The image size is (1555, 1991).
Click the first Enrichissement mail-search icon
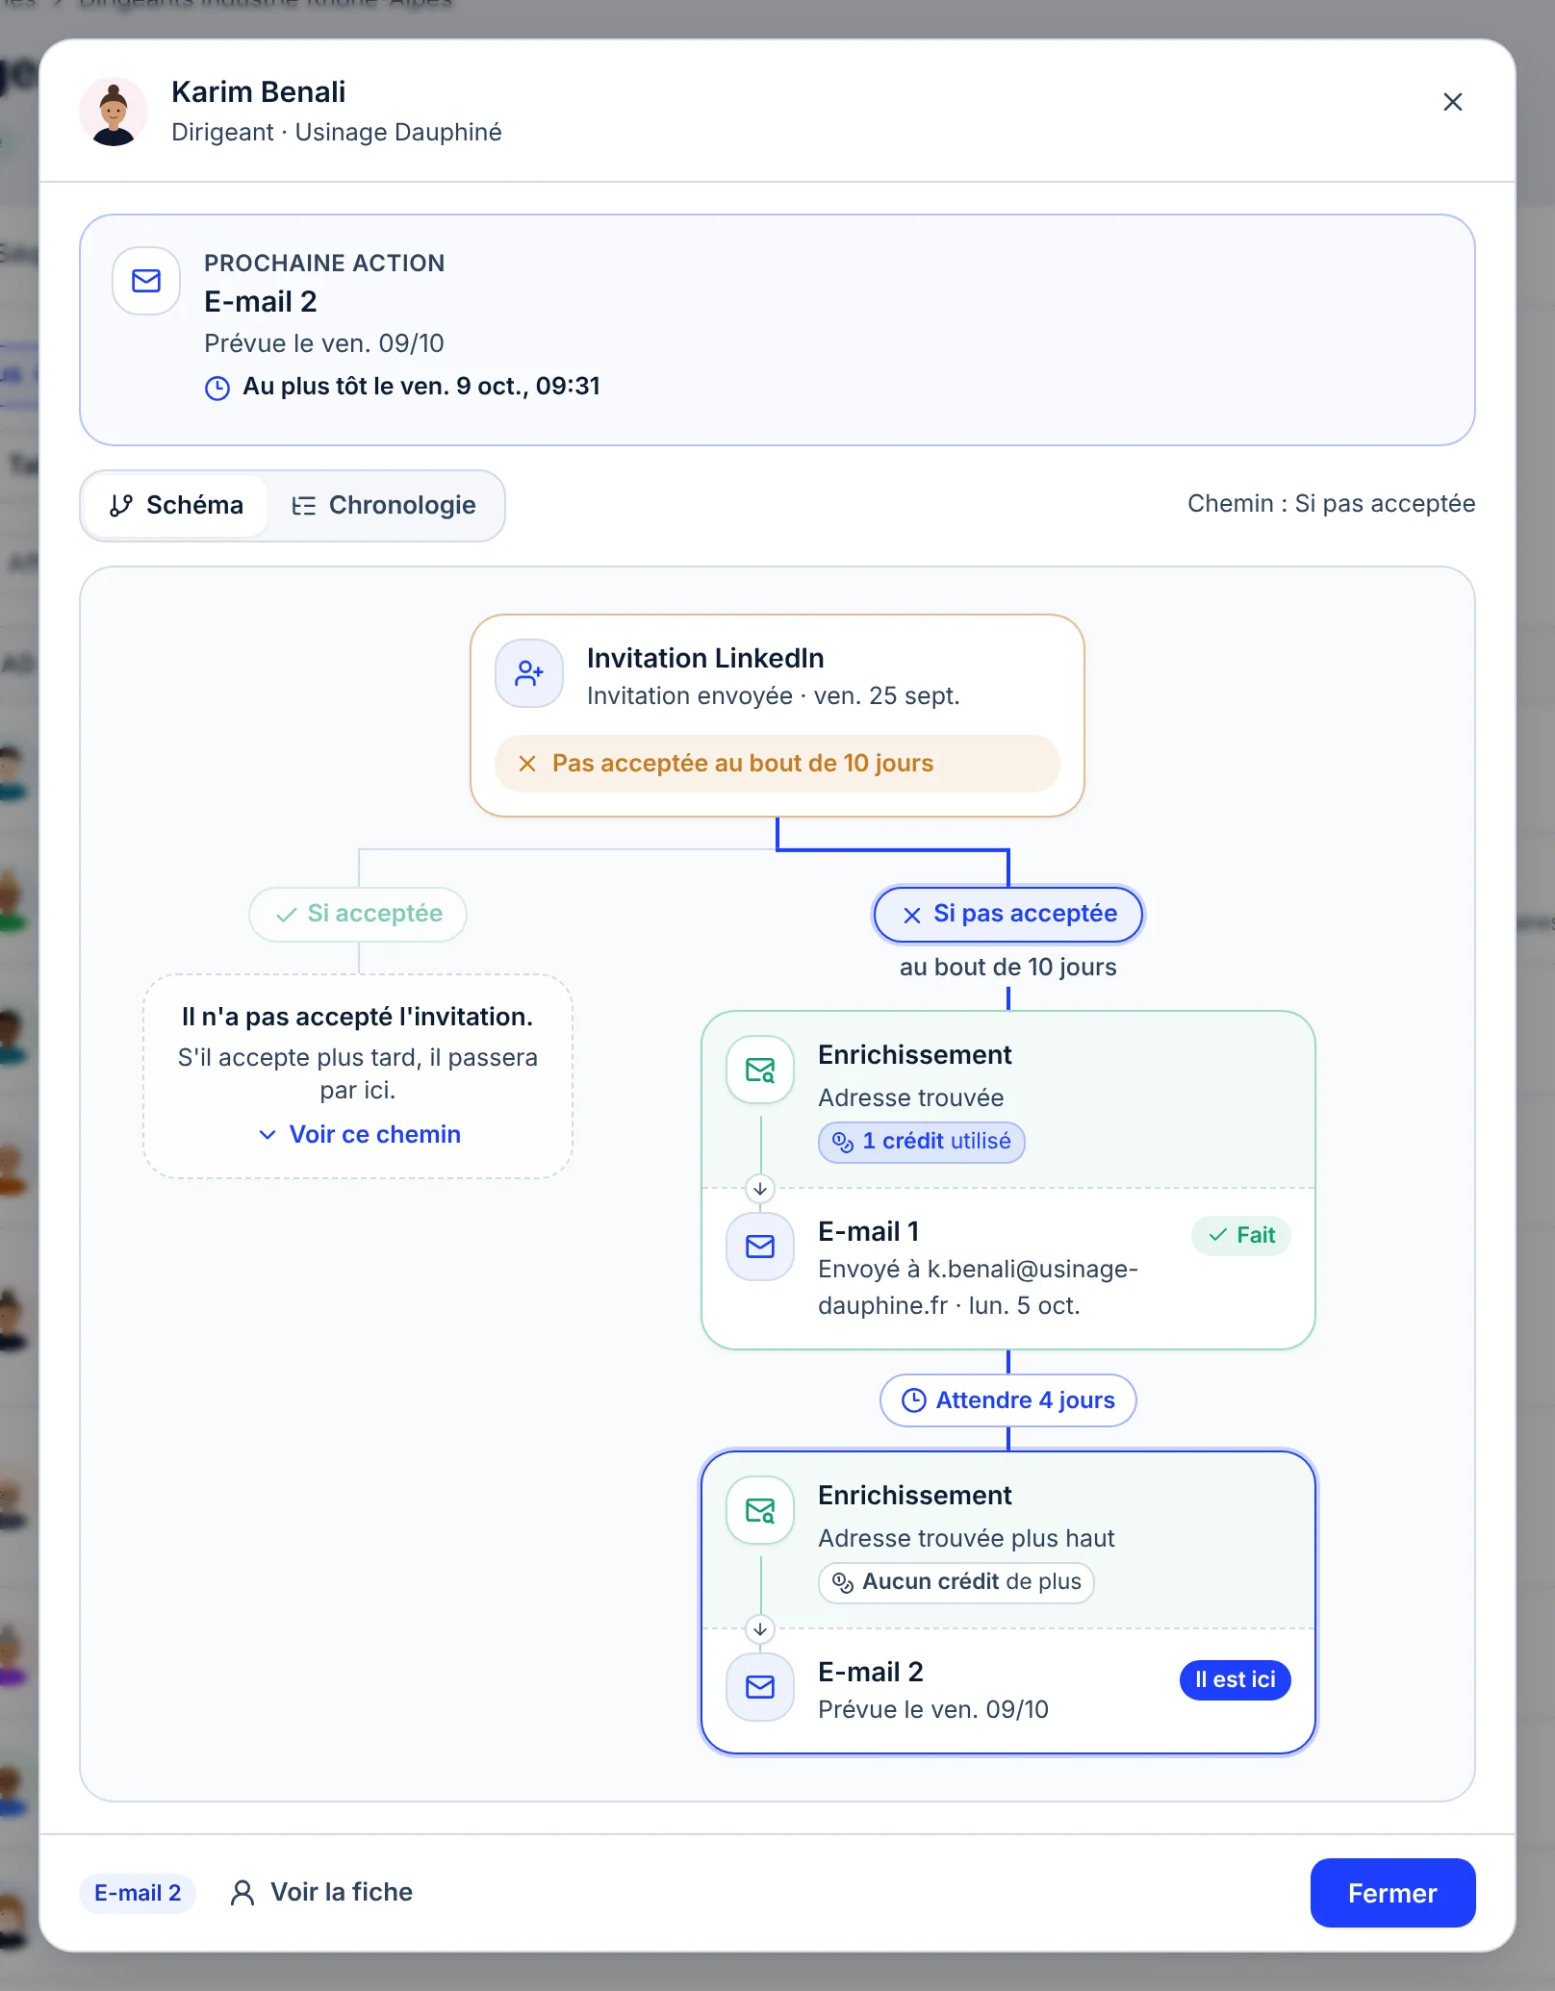pos(760,1070)
